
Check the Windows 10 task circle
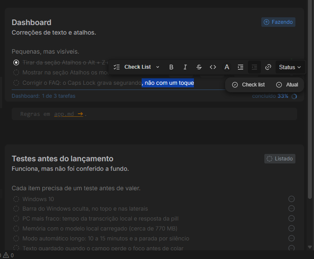[16, 199]
